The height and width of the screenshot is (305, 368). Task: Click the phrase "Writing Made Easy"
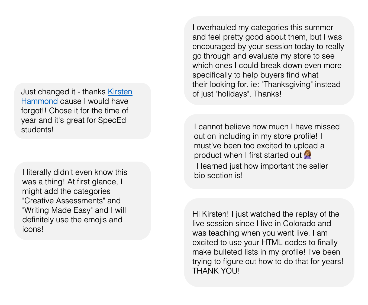58,210
